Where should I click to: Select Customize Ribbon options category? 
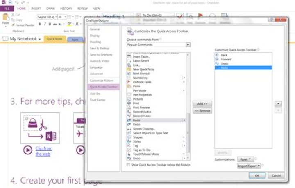(x=102, y=81)
